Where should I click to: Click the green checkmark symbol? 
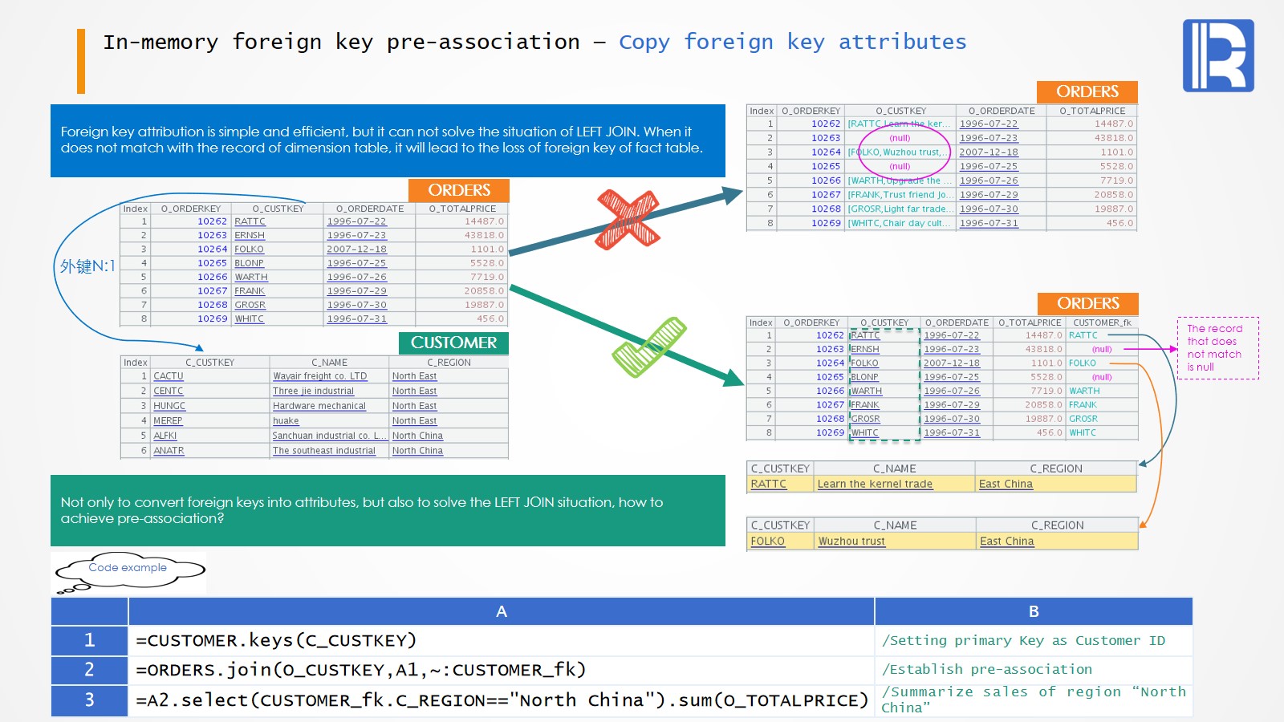click(649, 347)
